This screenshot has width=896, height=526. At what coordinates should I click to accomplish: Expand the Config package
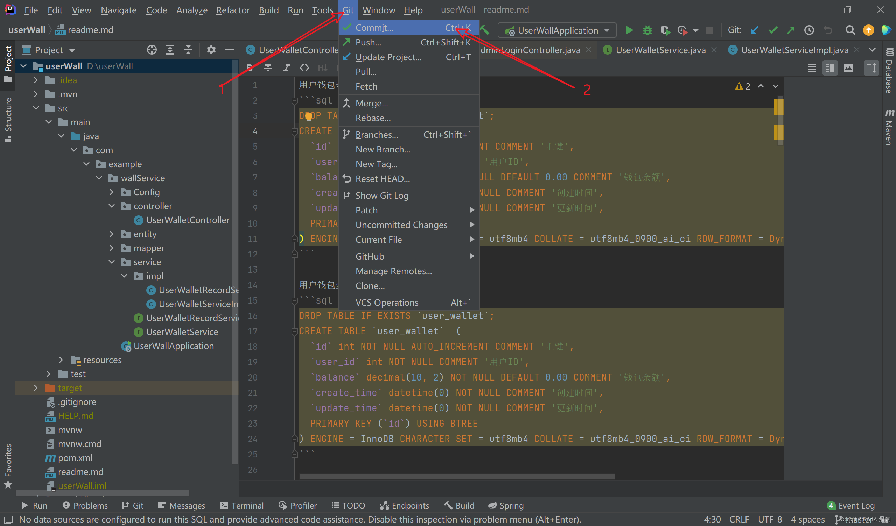pyautogui.click(x=111, y=192)
